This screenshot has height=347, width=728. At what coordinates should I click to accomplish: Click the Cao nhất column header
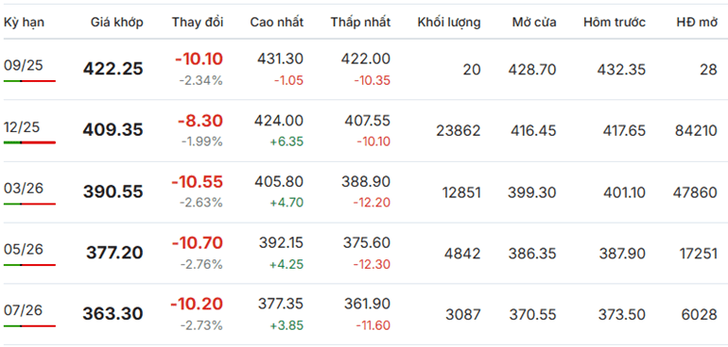tap(277, 23)
